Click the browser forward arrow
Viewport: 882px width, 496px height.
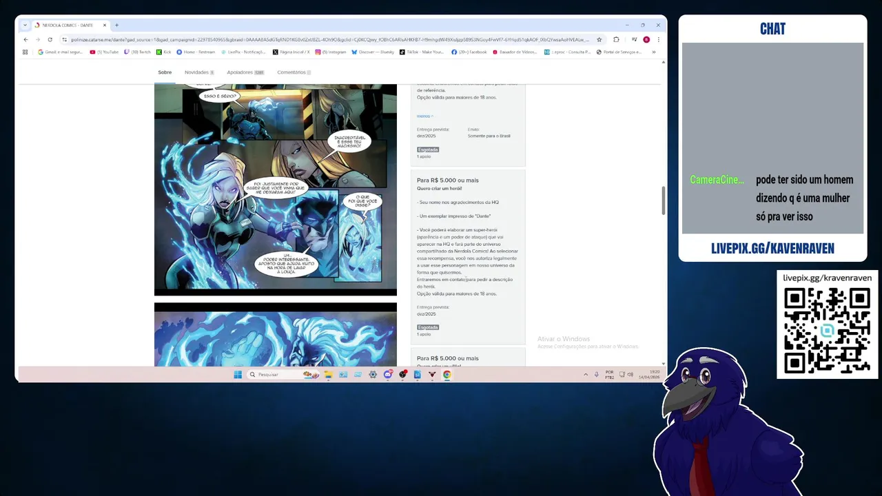37,39
